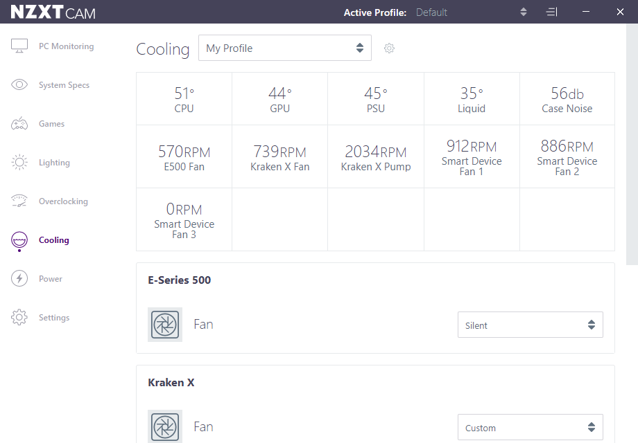Click the Settings gear icon in sidebar
The image size is (638, 443).
tap(19, 318)
